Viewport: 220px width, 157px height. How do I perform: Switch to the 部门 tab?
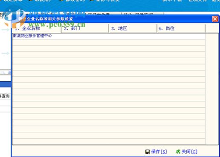(85, 29)
